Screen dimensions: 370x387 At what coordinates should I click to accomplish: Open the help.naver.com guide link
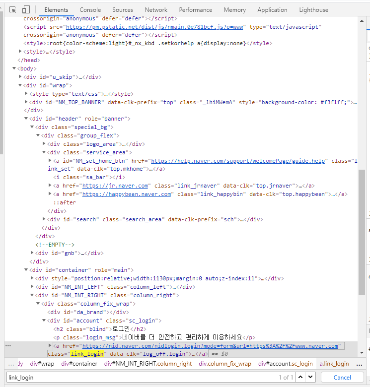[x=238, y=161]
